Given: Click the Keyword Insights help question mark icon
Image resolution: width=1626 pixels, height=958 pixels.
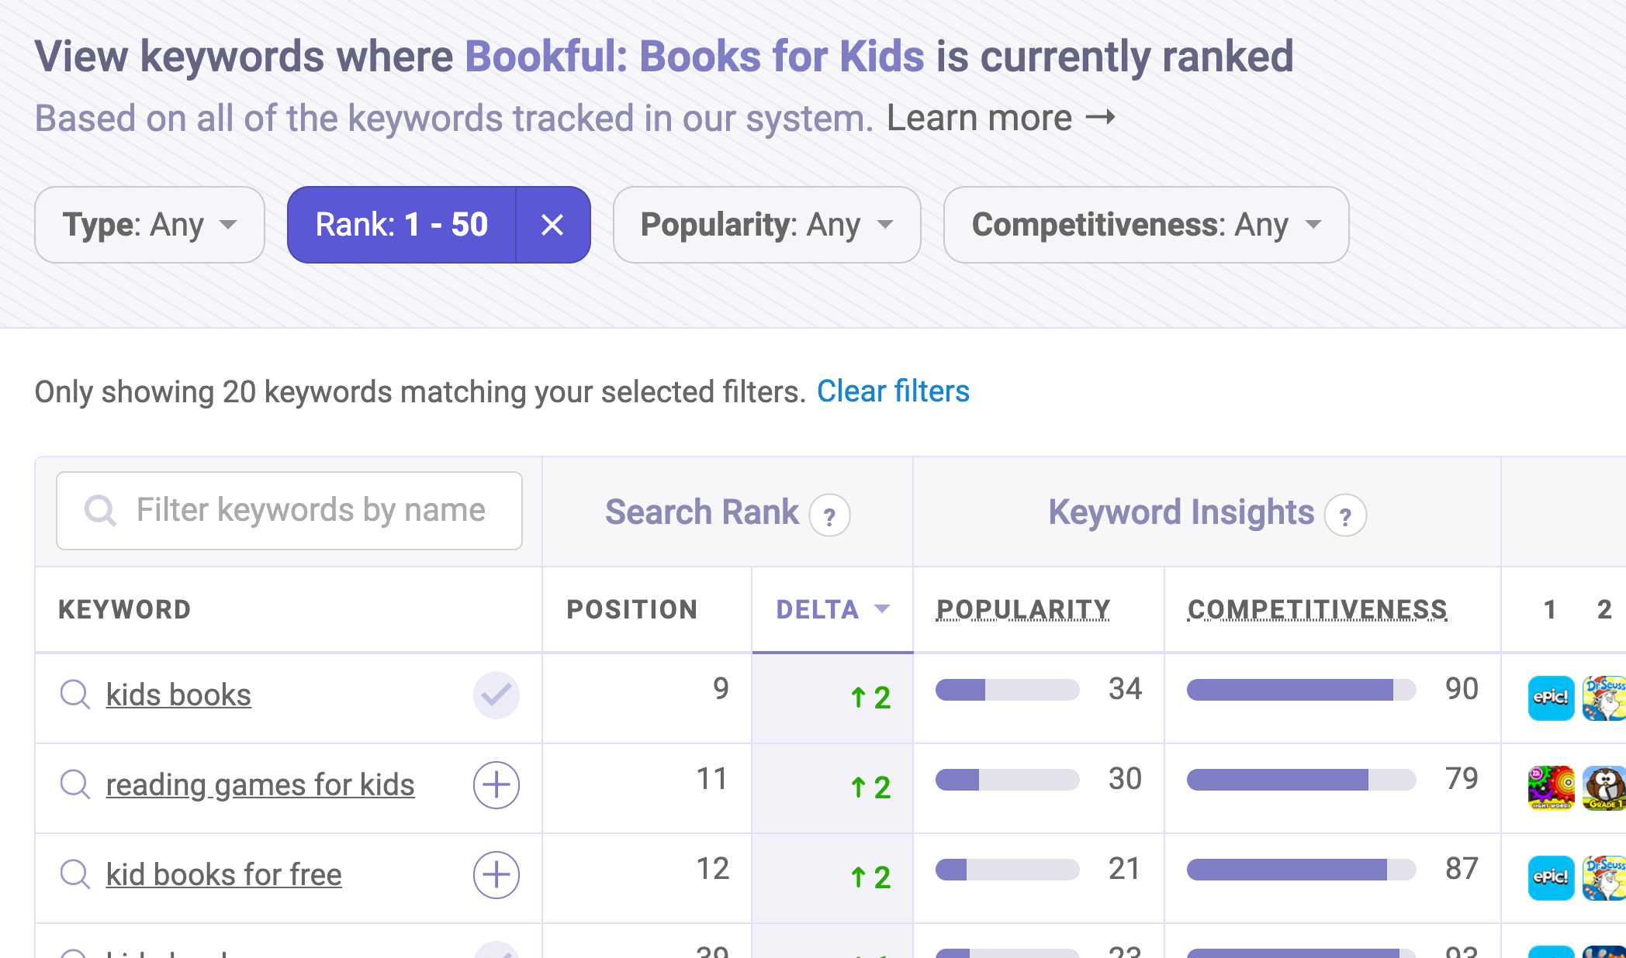Looking at the screenshot, I should pyautogui.click(x=1344, y=515).
